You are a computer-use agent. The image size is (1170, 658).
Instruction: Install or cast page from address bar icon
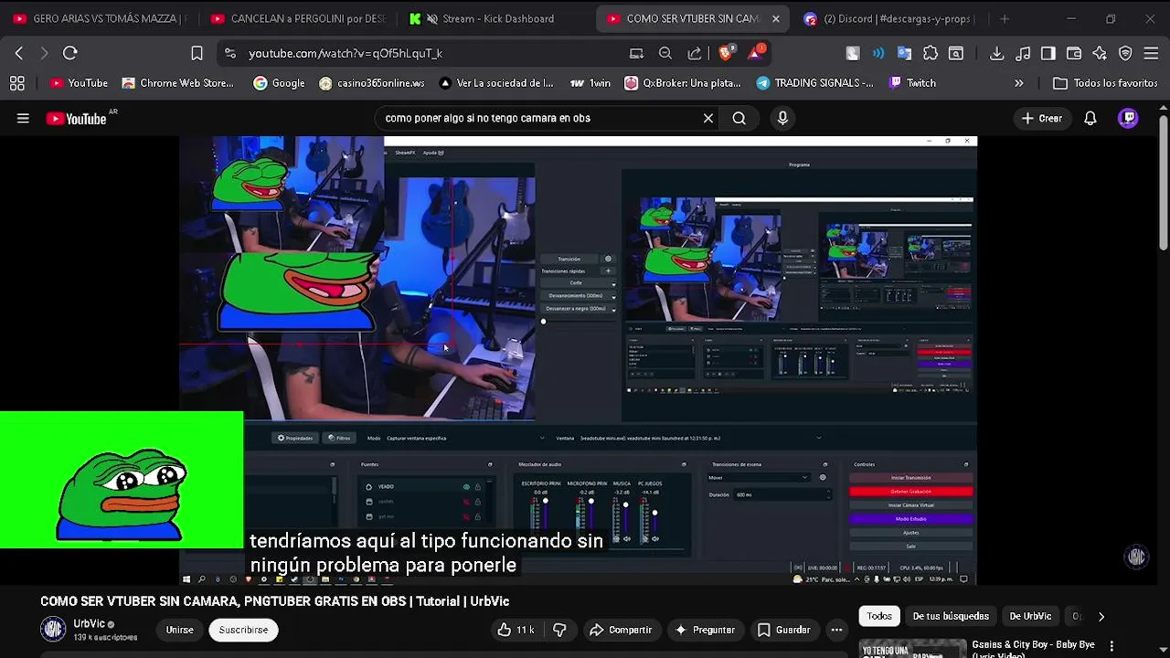[636, 53]
